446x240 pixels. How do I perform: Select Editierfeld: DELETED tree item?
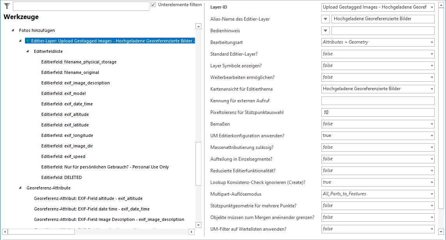[x=62, y=177]
